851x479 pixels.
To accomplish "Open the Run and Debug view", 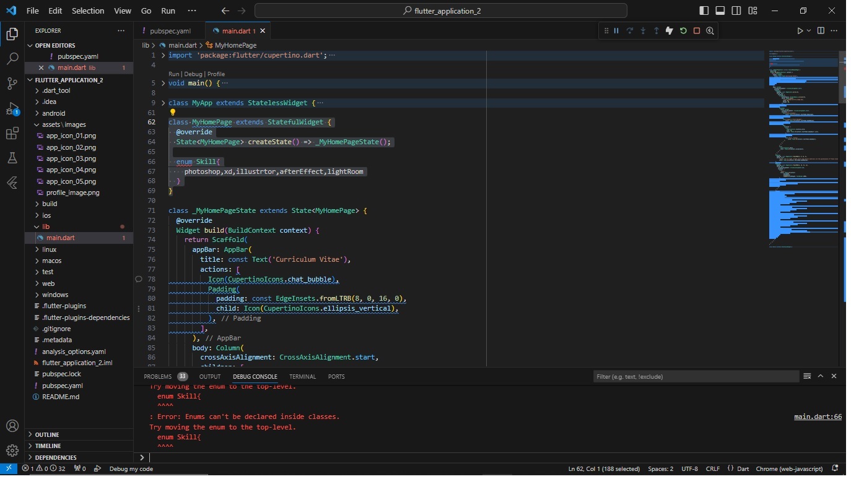I will [12, 109].
